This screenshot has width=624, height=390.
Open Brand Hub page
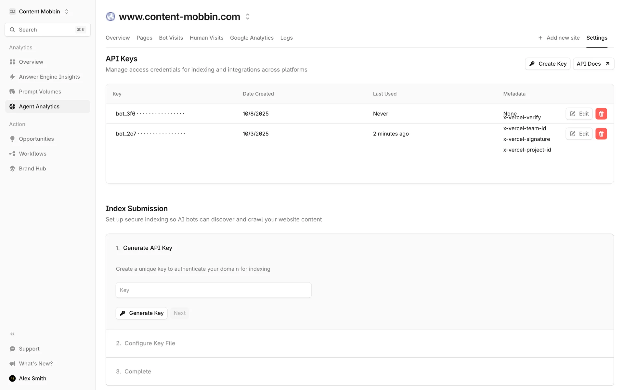[32, 169]
